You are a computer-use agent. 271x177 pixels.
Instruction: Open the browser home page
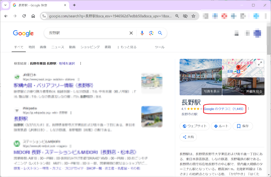[x=33, y=16]
